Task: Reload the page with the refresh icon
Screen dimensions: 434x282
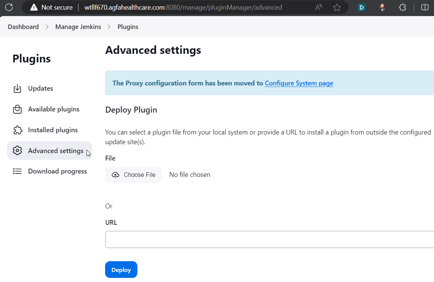Action: 9,7
